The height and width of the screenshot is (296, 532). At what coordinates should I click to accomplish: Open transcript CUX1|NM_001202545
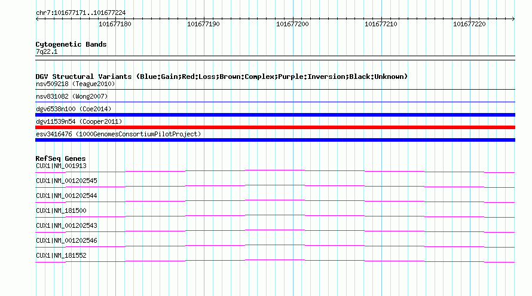tap(66, 181)
